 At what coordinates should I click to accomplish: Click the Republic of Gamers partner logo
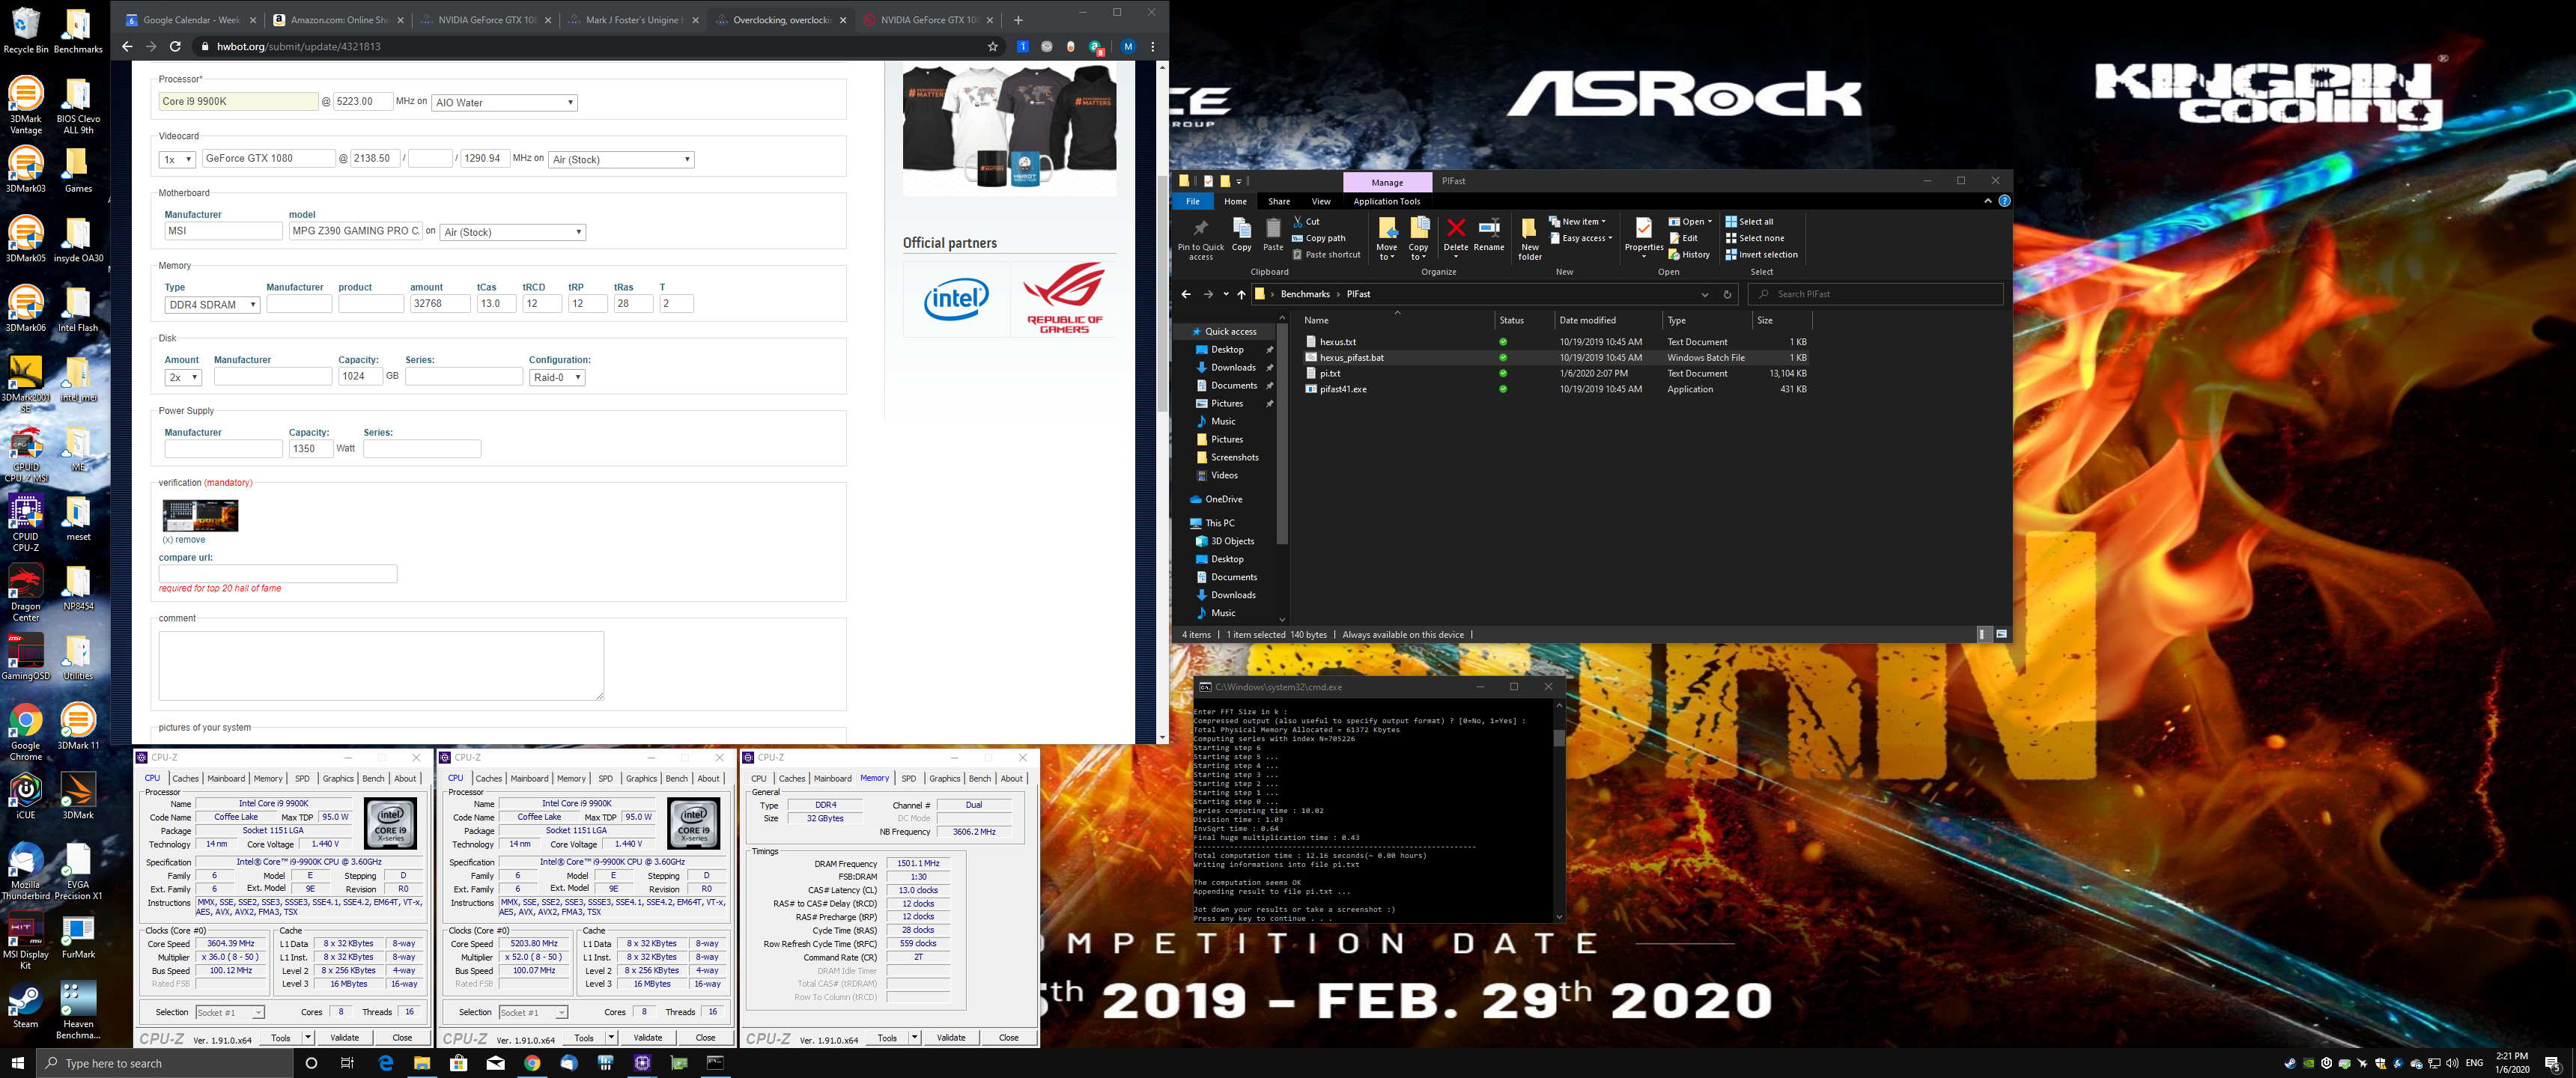click(1064, 298)
